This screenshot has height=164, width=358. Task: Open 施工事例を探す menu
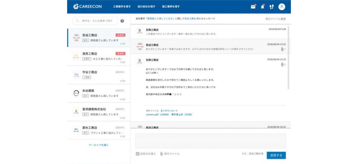coord(171,7)
